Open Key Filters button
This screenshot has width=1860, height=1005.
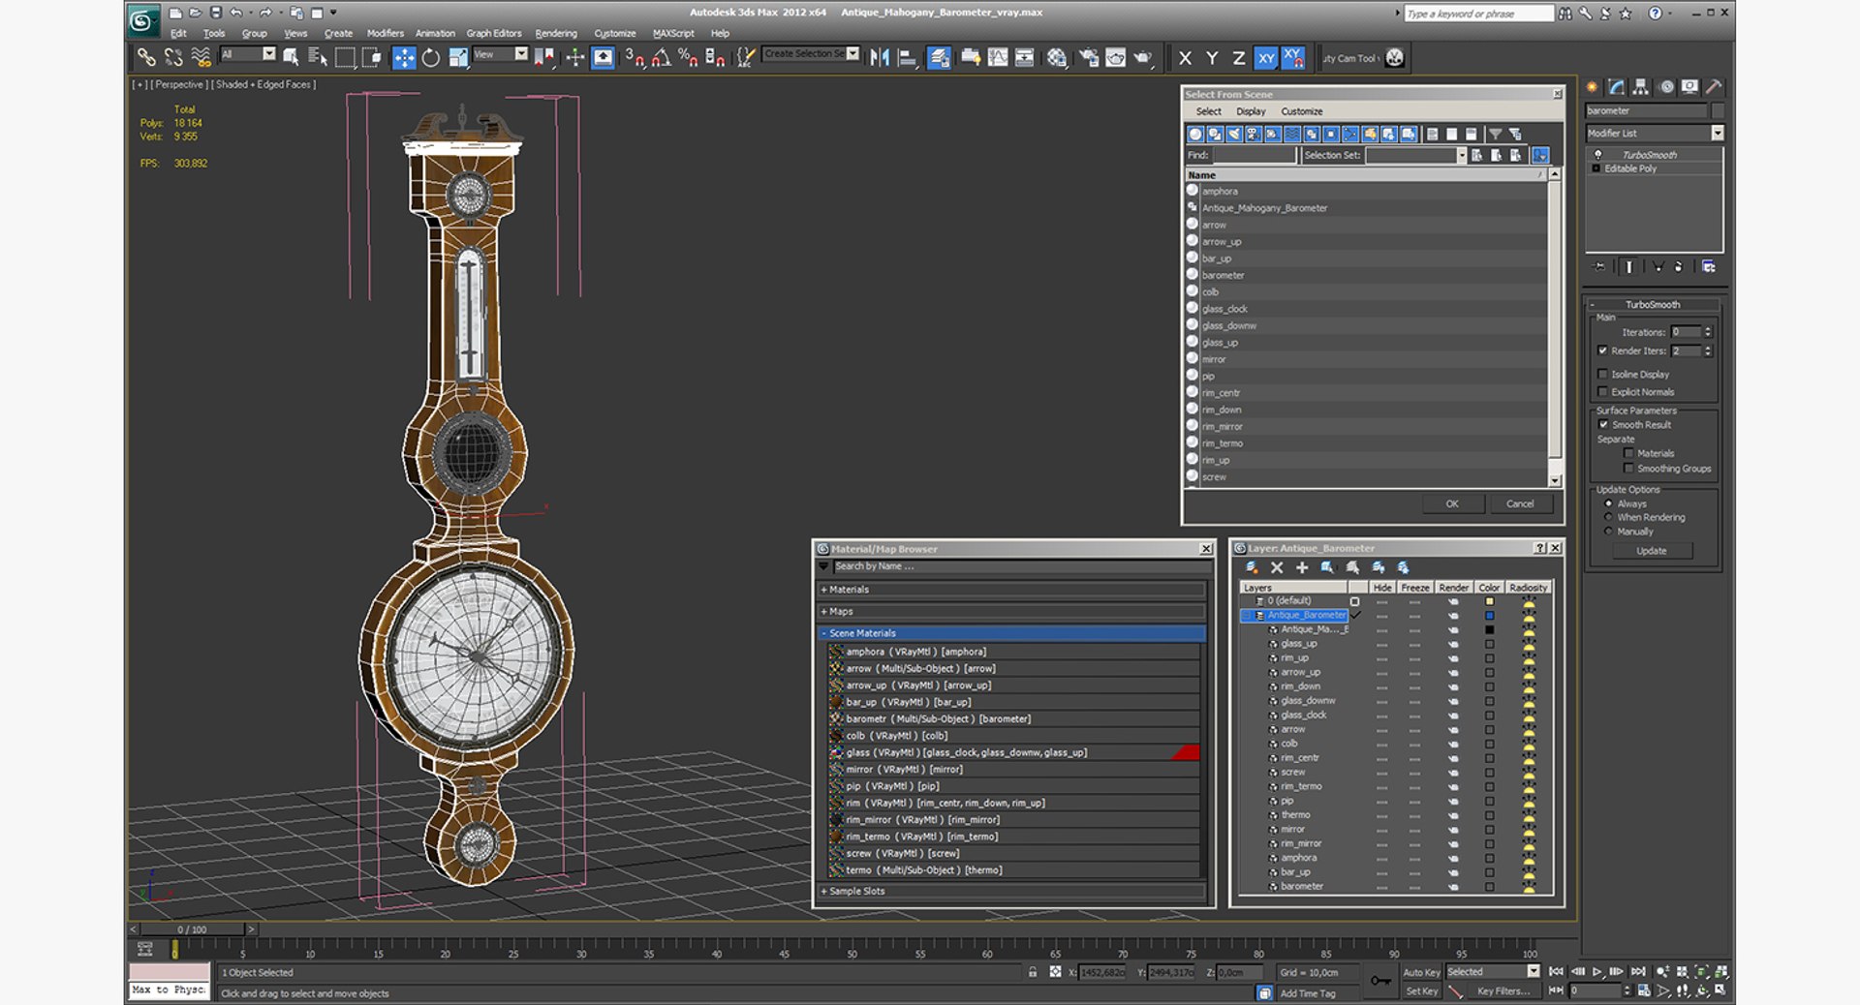1503,991
